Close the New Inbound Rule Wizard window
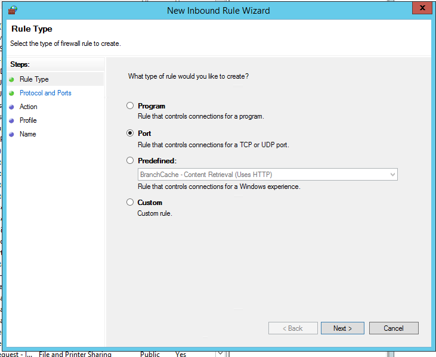The height and width of the screenshot is (357, 436). [422, 8]
